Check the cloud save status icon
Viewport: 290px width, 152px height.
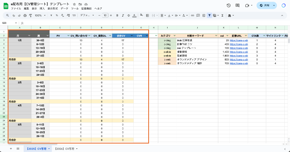86,4
